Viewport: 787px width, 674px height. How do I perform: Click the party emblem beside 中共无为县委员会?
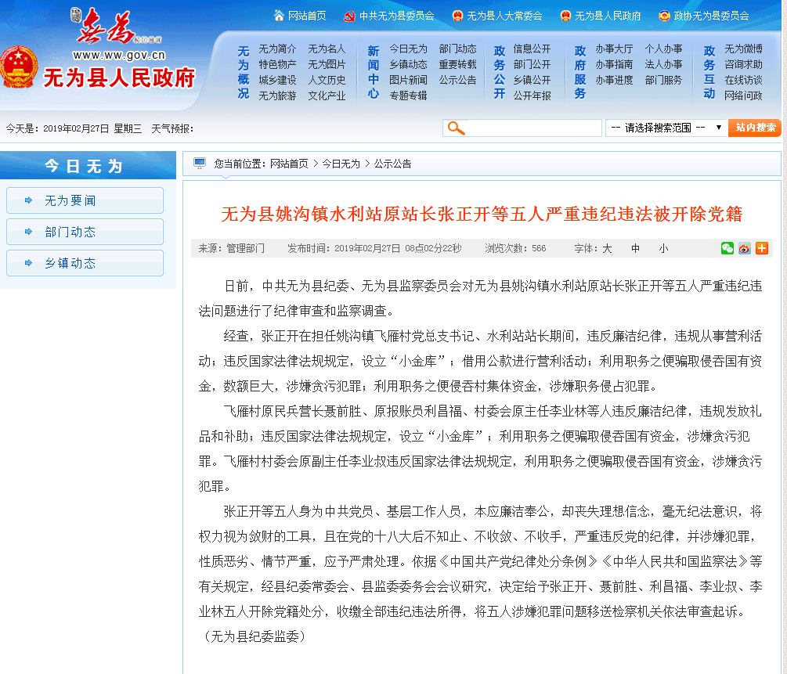(x=349, y=16)
